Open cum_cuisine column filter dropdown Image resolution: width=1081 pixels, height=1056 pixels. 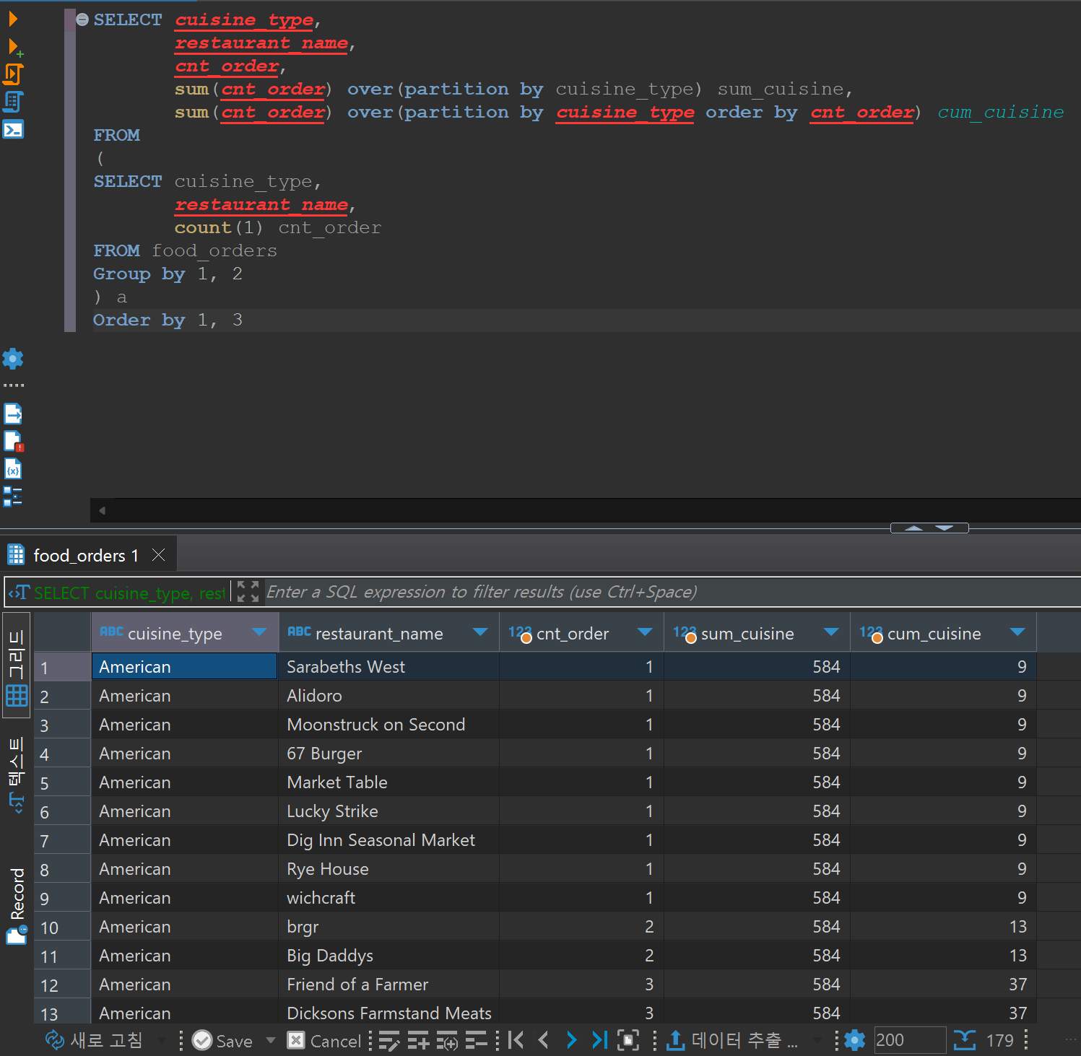1017,632
